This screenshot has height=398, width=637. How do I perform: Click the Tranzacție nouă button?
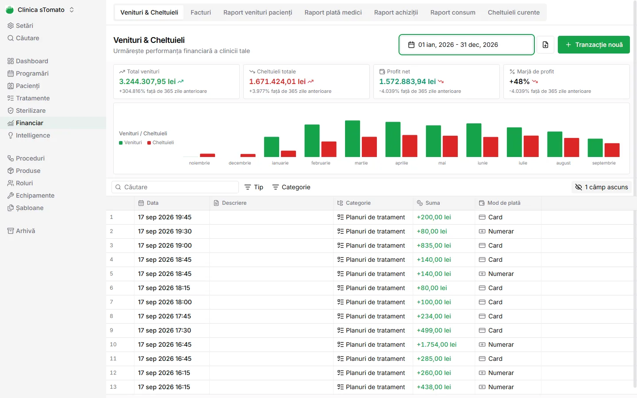594,45
